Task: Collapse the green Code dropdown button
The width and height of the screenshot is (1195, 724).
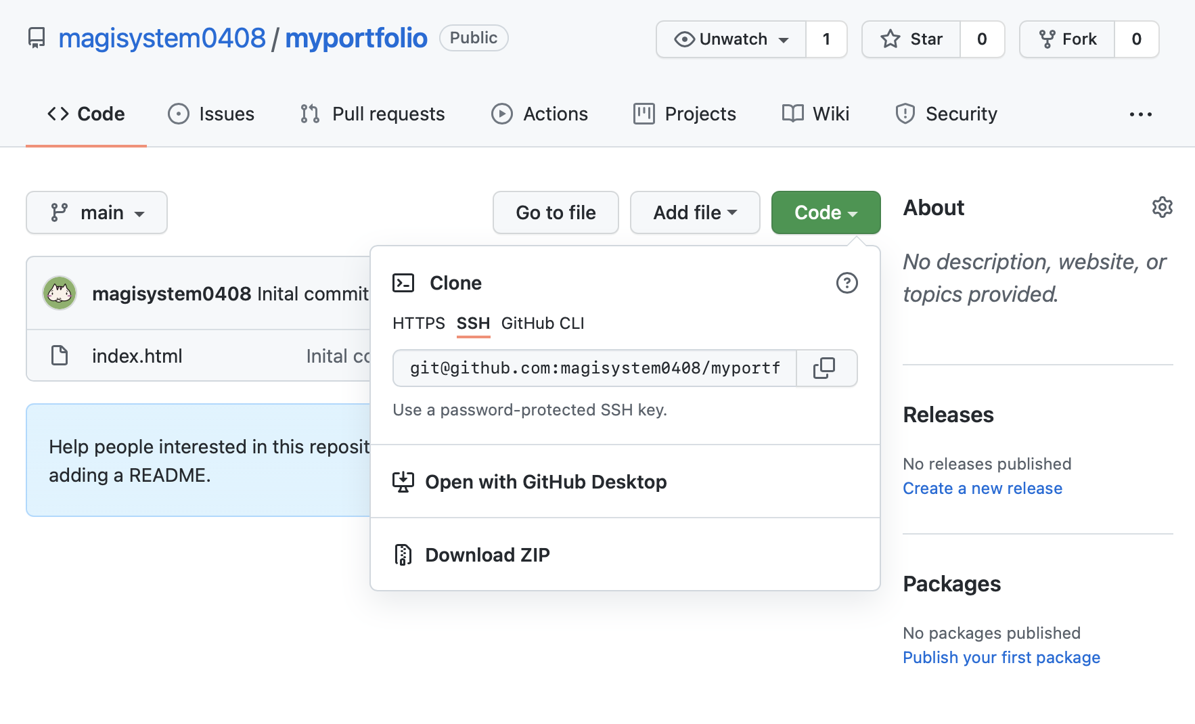Action: [x=826, y=212]
